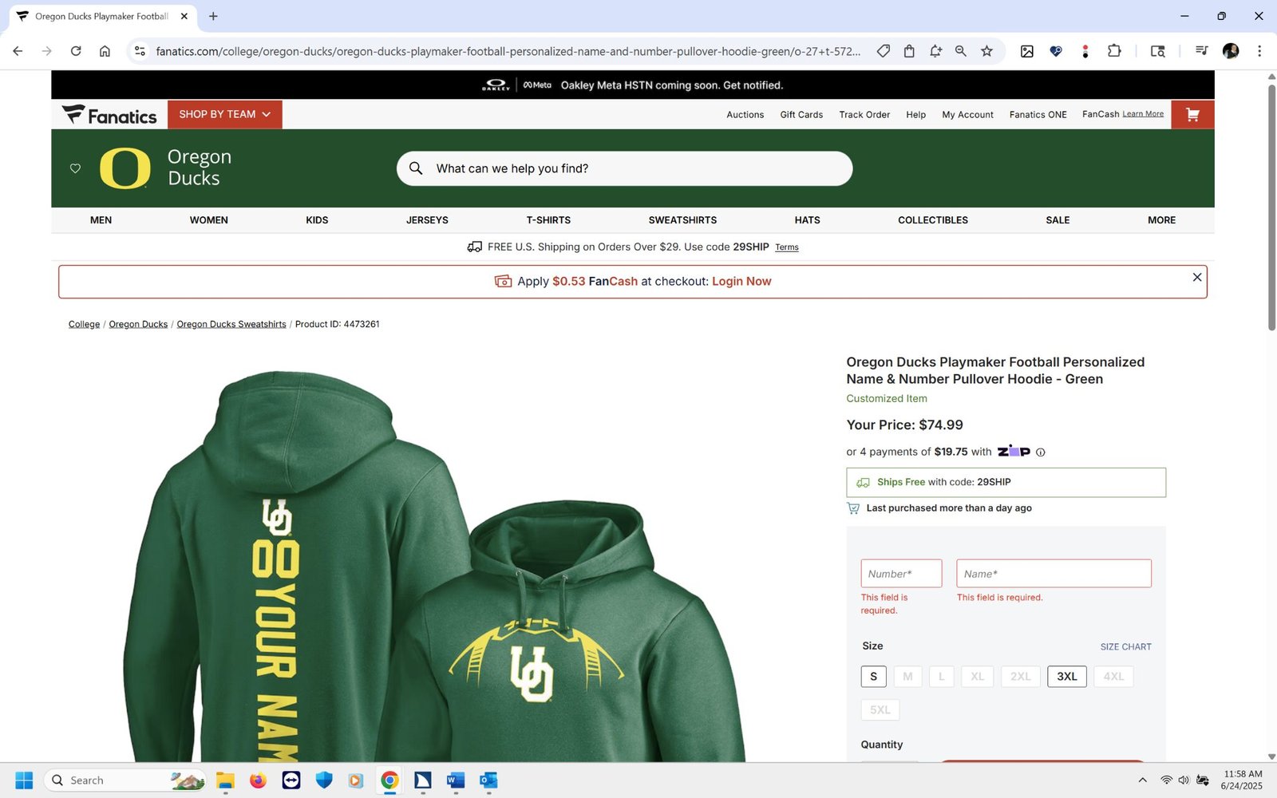Screen dimensions: 1277x798
Task: Select size M
Action: [907, 677]
